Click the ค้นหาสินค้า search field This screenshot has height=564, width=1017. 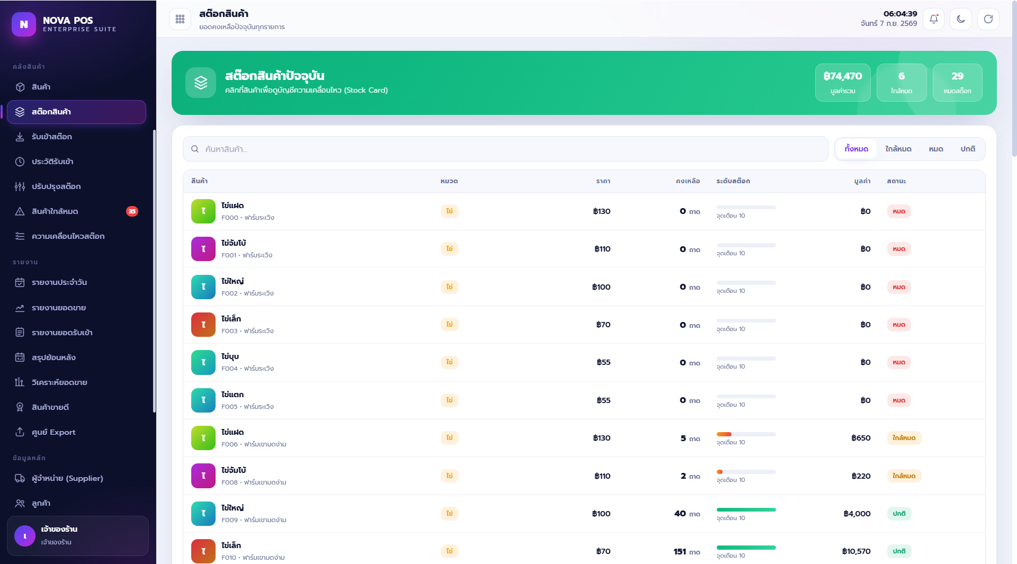[x=505, y=149]
